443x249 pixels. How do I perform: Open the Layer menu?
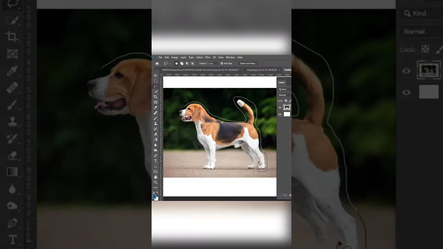183,57
